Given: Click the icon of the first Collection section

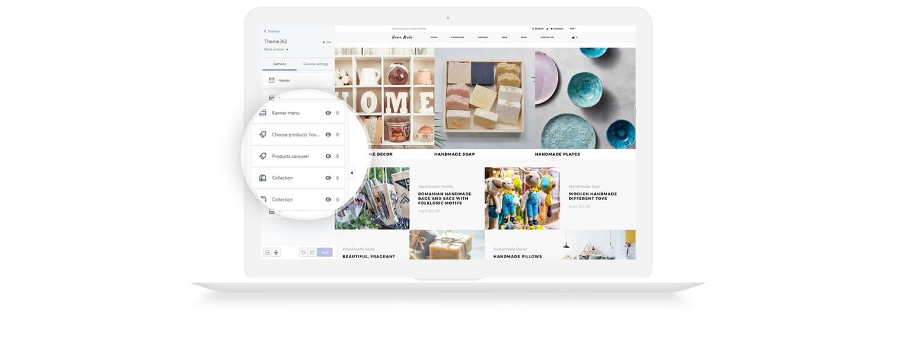Looking at the screenshot, I should point(263,178).
